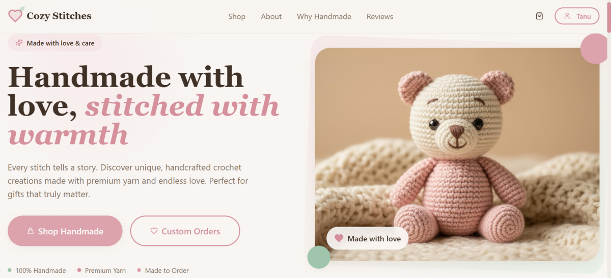
Task: Click the crochet teddy bear image
Action: coord(457,154)
